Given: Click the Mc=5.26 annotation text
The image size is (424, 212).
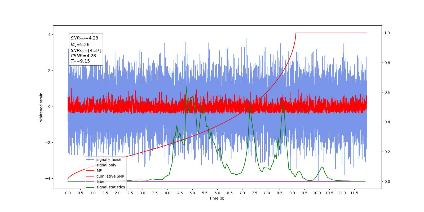Looking at the screenshot, I should [80, 45].
